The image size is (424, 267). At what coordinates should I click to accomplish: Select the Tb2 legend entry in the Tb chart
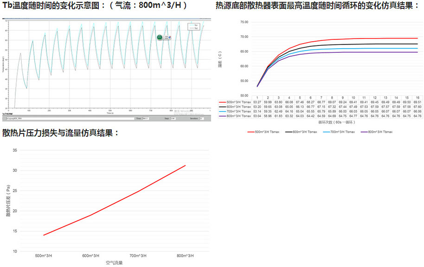click(x=193, y=28)
